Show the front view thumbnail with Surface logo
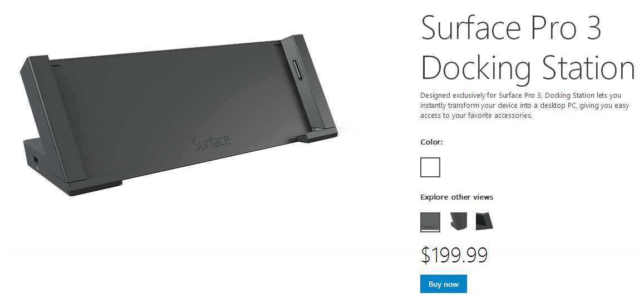Screen dimensions: 639x298 coord(430,222)
